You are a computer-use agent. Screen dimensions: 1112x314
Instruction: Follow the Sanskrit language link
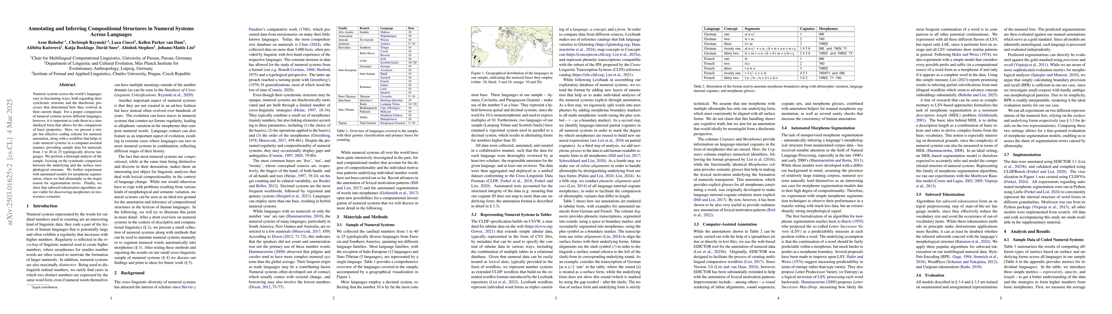tap(386, 78)
